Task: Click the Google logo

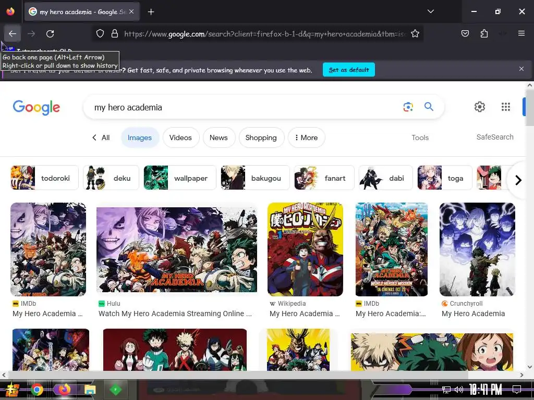Action: tap(36, 107)
